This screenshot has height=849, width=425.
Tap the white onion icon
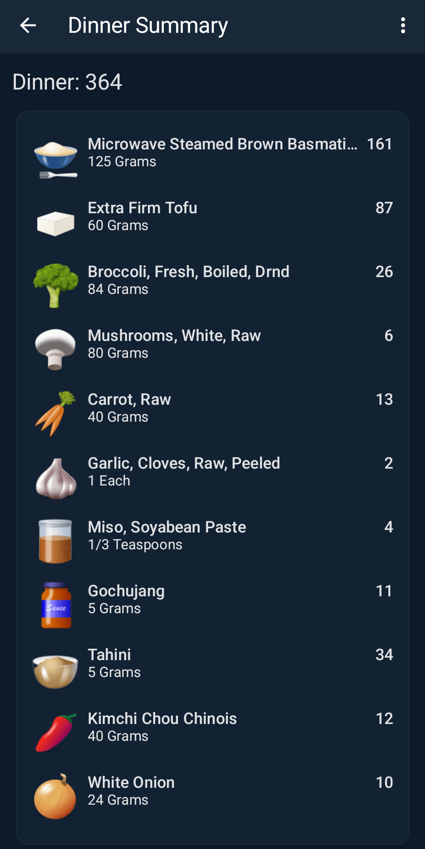coord(56,797)
